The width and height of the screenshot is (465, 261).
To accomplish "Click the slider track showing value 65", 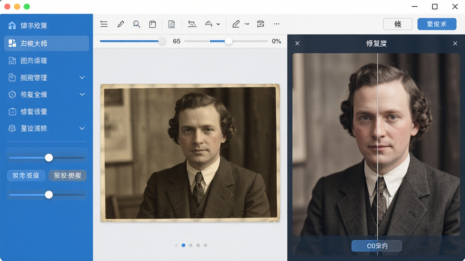I will pyautogui.click(x=133, y=41).
